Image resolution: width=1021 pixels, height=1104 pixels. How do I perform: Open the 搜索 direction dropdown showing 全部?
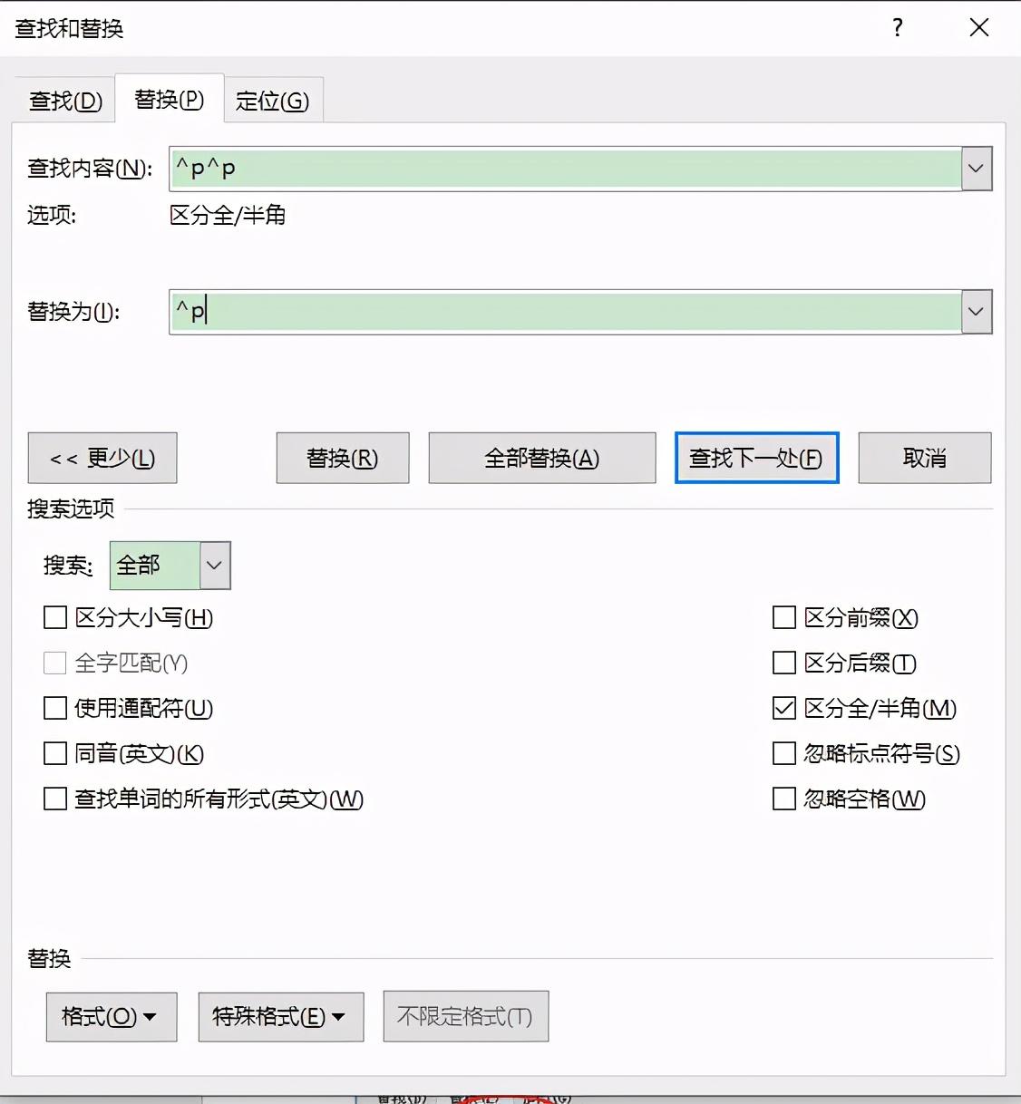click(x=214, y=565)
